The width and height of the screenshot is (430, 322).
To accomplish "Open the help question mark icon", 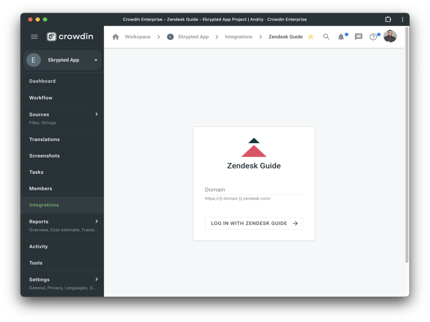I will (373, 37).
